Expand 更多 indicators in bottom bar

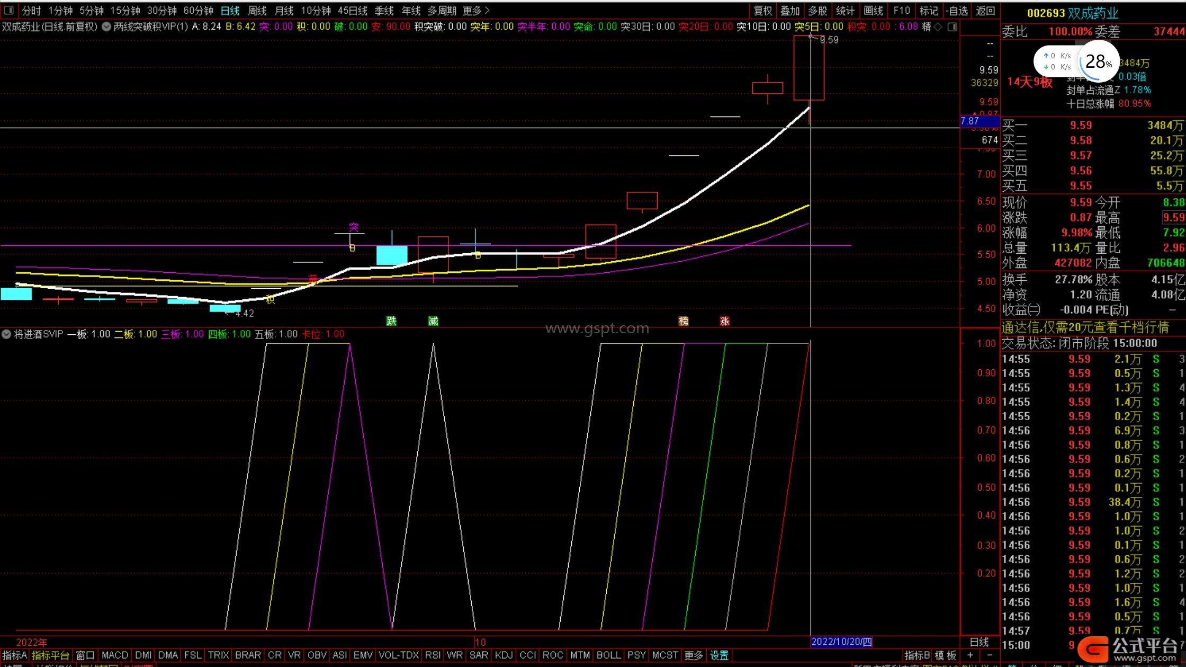pyautogui.click(x=694, y=655)
